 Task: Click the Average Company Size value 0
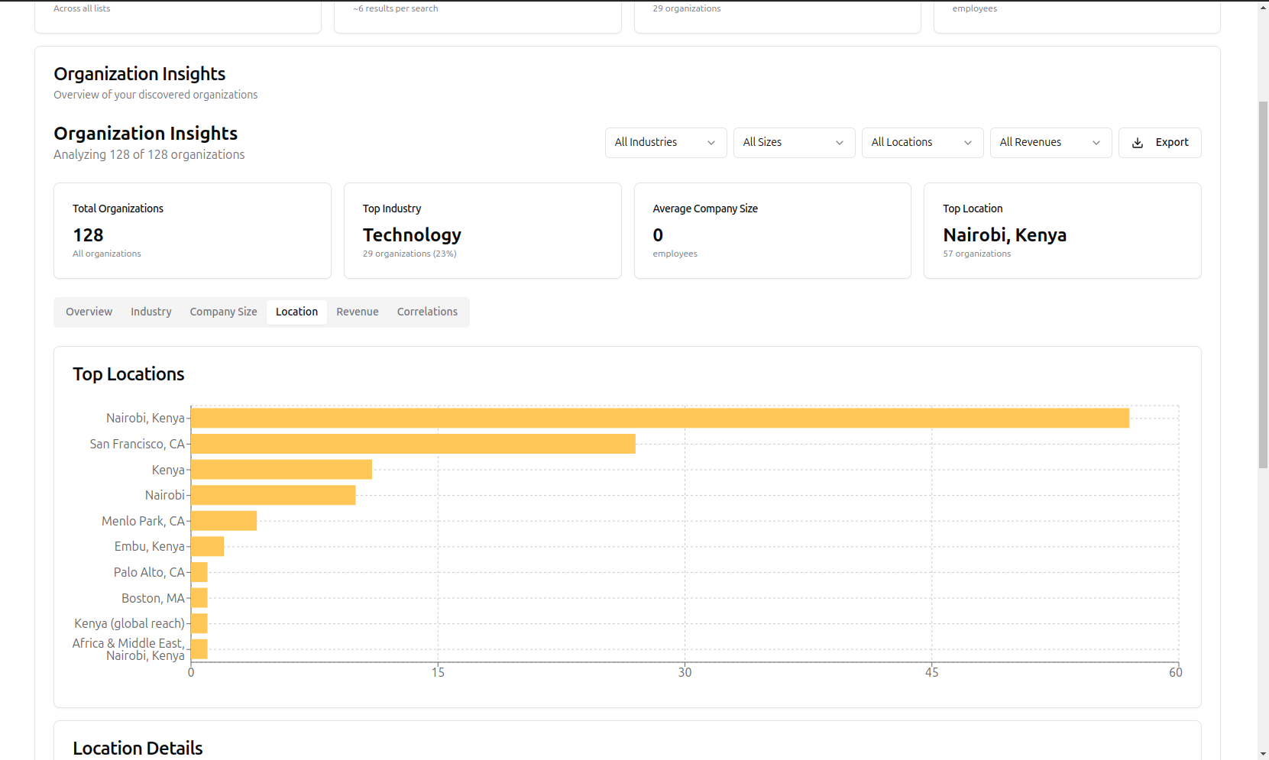pyautogui.click(x=658, y=235)
